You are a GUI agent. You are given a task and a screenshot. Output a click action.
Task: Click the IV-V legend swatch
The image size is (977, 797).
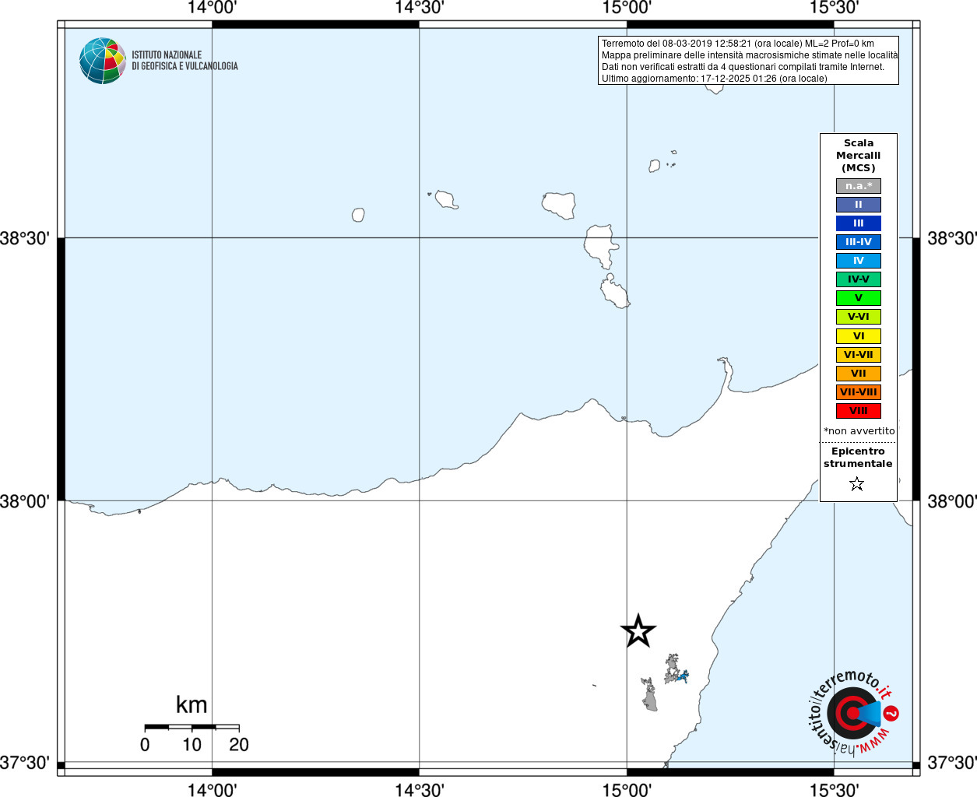coord(859,279)
